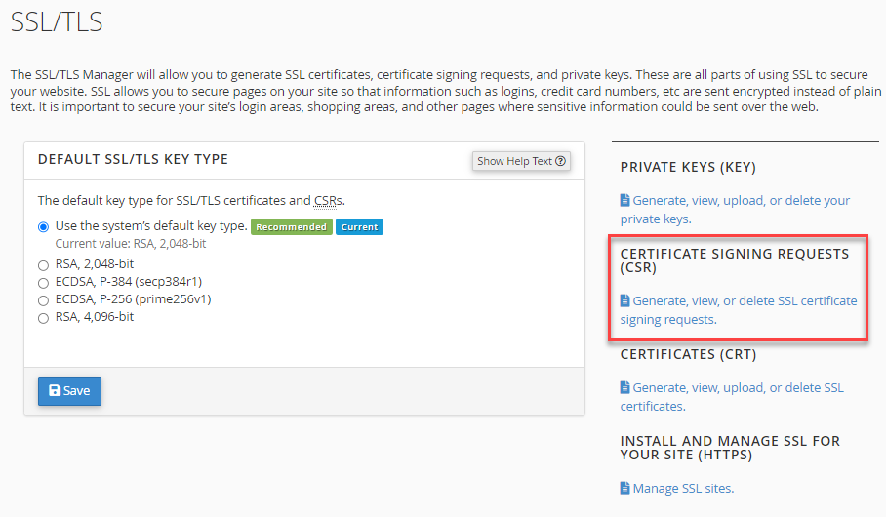The height and width of the screenshot is (517, 886).
Task: Click the document icon beside SSL certificates link
Action: [625, 388]
